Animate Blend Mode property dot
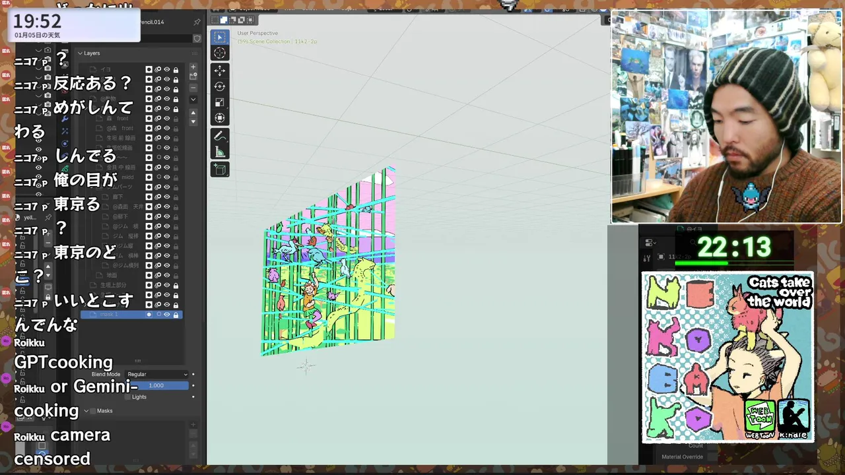Viewport: 845px width, 475px height. 193,374
